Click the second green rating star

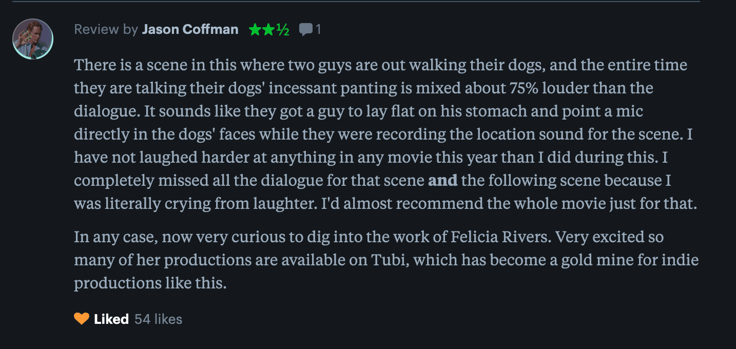268,30
